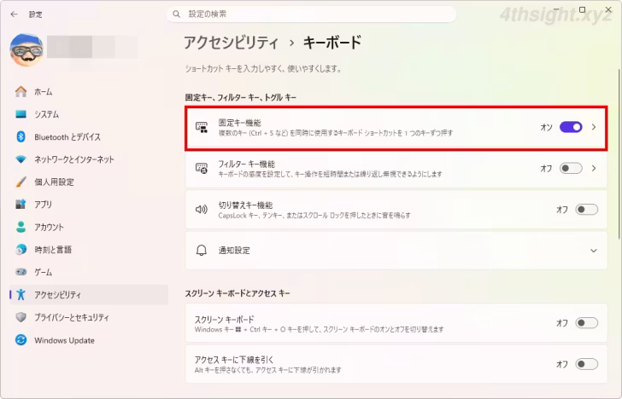The image size is (622, 399).
Task: Click the Bluetooth icon in sidebar
Action: 21,136
